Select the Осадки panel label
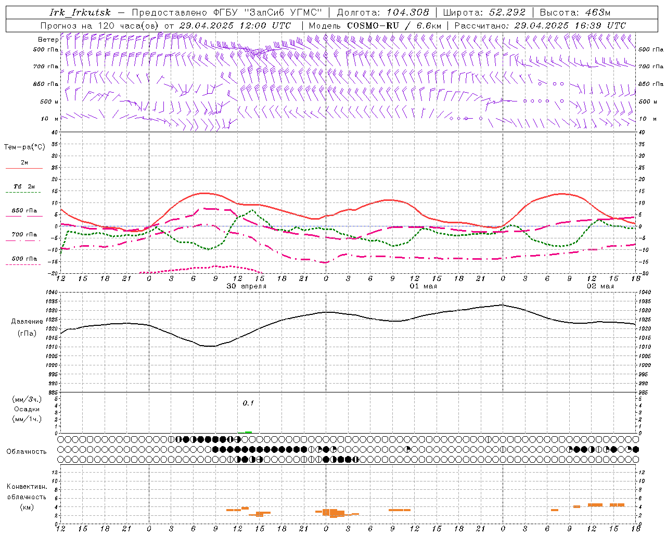The height and width of the screenshot is (533, 666). 27,409
